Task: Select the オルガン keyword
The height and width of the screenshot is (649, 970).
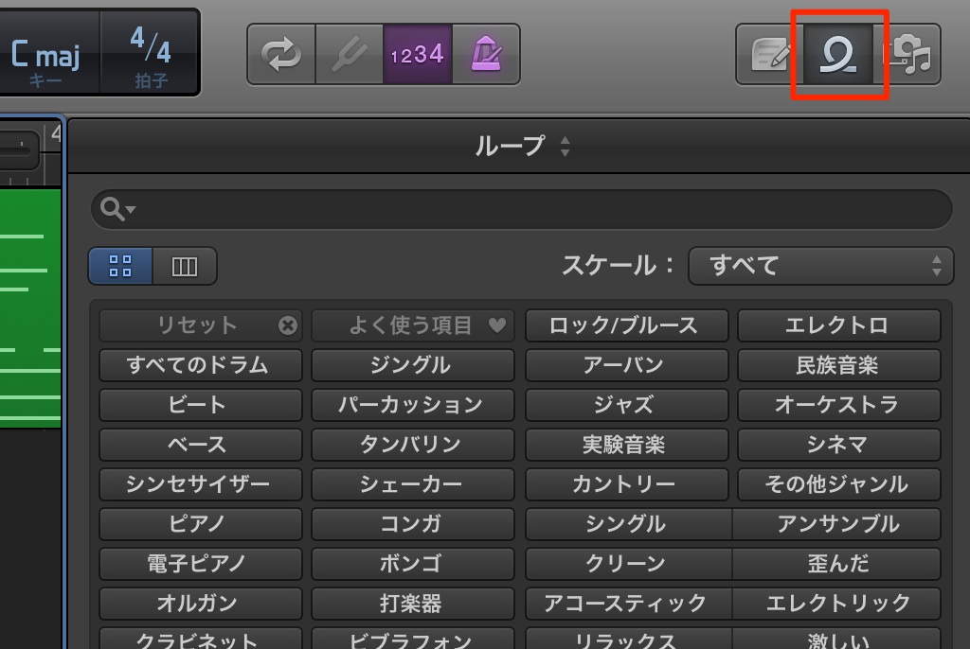Action: coord(201,603)
